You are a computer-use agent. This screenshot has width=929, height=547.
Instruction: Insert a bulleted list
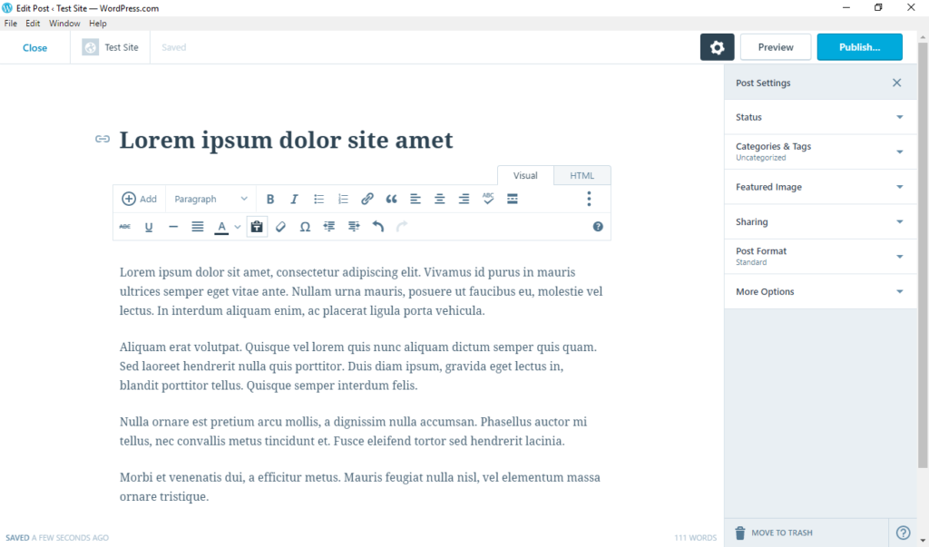pos(318,199)
